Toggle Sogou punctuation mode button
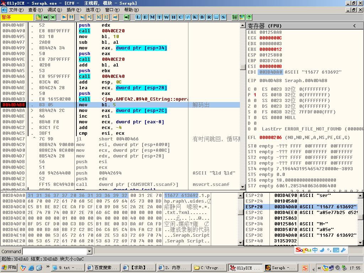The height and width of the screenshot is (273, 364). coord(329,250)
